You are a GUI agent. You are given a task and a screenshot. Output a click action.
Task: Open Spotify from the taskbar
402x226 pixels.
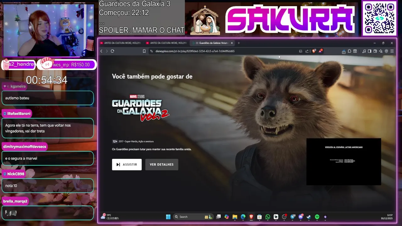point(317,217)
